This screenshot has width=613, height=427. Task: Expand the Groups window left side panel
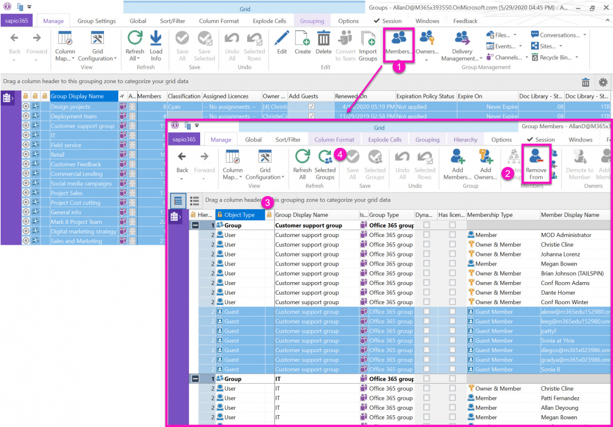pyautogui.click(x=7, y=98)
